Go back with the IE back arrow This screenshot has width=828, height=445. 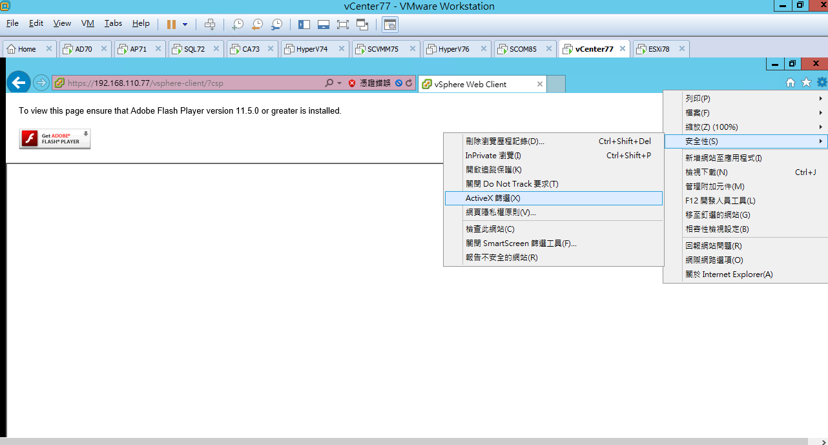(x=19, y=83)
